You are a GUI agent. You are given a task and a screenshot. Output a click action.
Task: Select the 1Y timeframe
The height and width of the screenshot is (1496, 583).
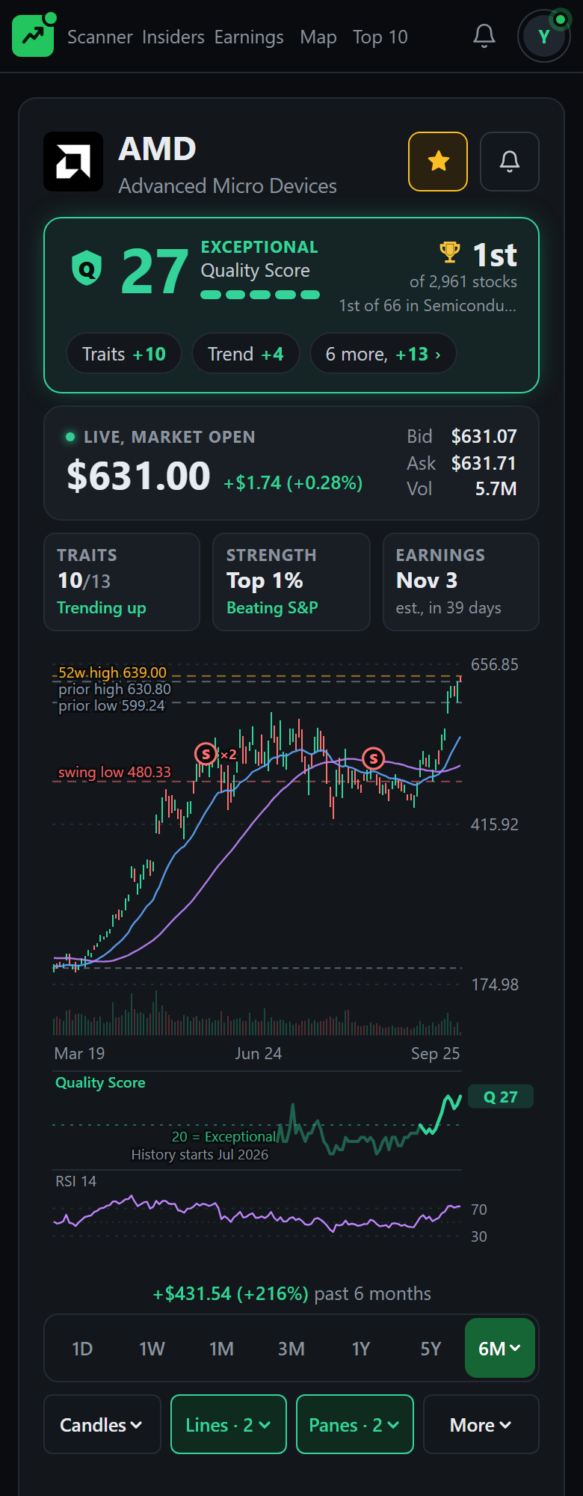point(361,1349)
